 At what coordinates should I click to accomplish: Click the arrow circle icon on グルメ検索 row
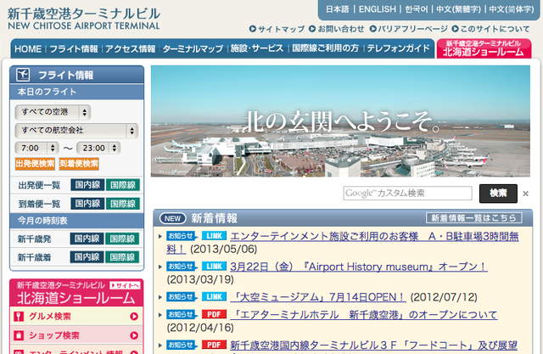(x=134, y=317)
